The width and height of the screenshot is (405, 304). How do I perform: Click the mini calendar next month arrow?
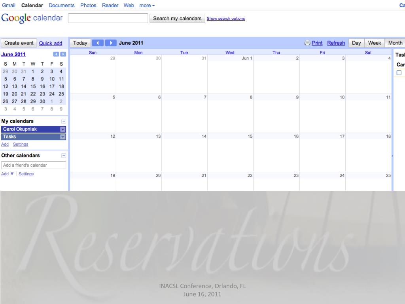click(63, 54)
